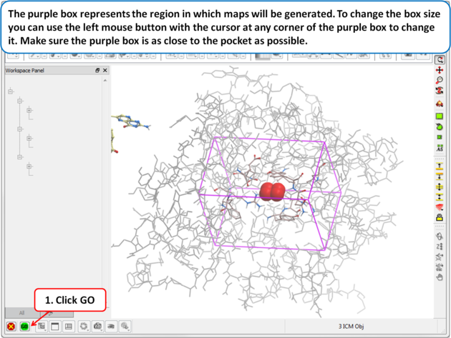
Task: Close the Workspace Panel
Action: point(105,71)
